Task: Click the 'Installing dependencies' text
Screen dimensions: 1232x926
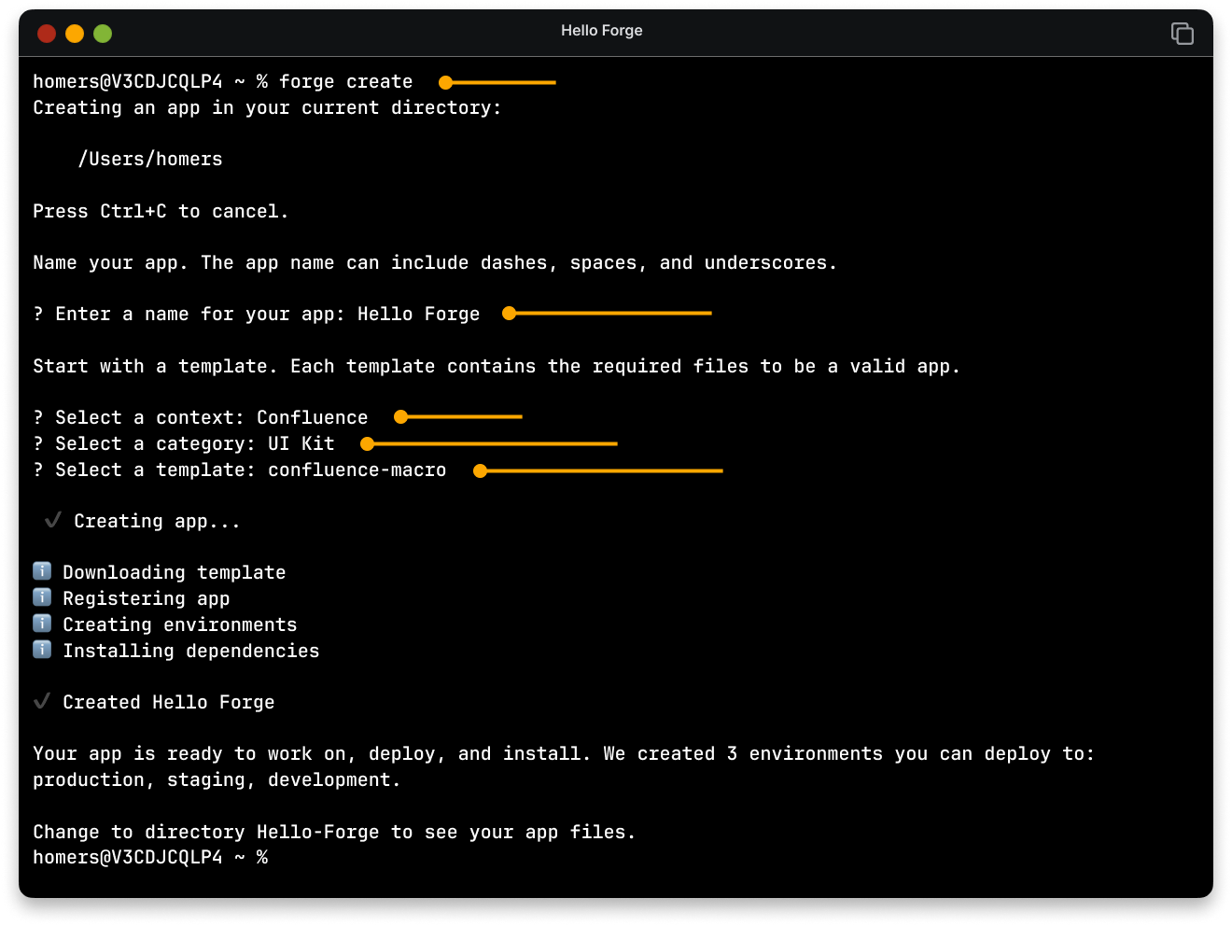Action: coord(191,652)
